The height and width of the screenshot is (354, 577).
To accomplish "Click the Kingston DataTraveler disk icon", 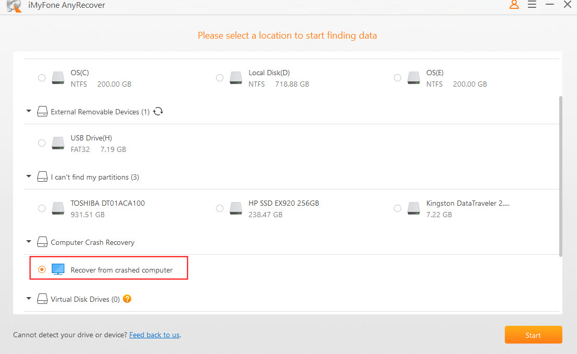I will 414,208.
